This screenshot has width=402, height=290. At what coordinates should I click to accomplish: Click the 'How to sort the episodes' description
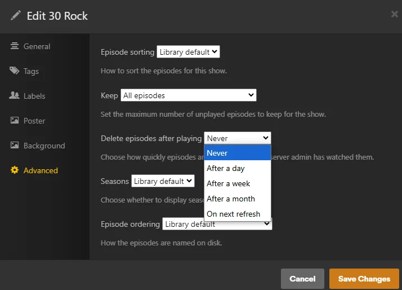pyautogui.click(x=164, y=71)
